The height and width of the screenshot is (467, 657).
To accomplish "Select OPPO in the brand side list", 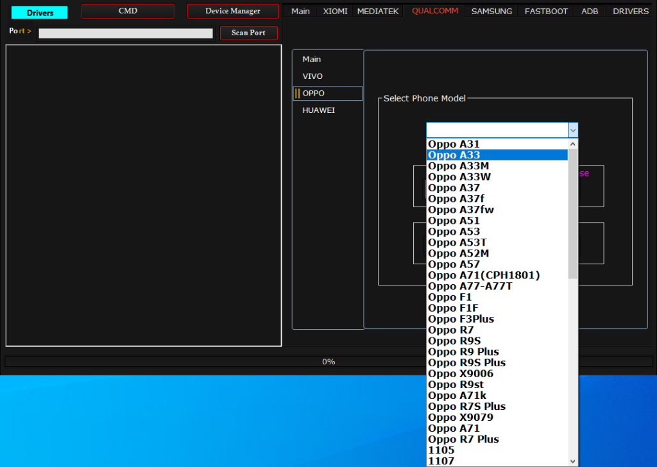I will pos(328,94).
